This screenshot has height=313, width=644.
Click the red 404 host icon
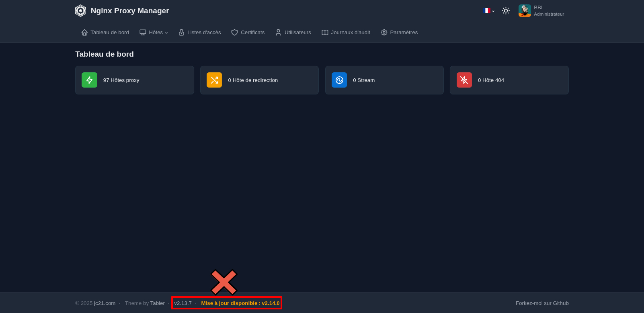464,80
